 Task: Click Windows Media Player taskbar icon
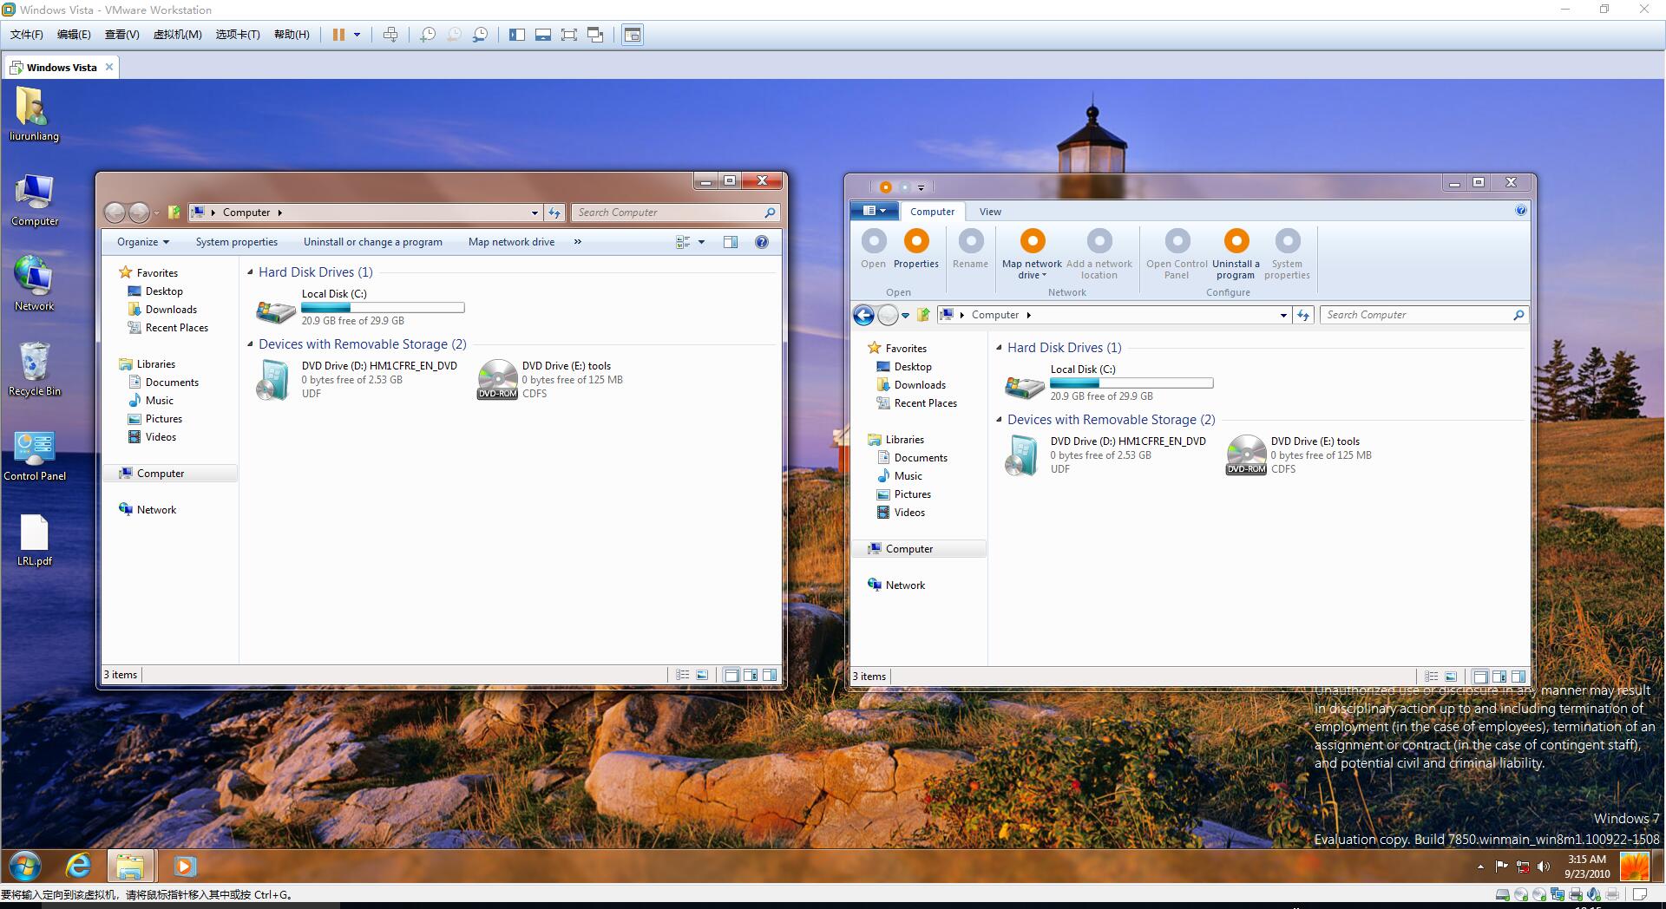[x=185, y=866]
